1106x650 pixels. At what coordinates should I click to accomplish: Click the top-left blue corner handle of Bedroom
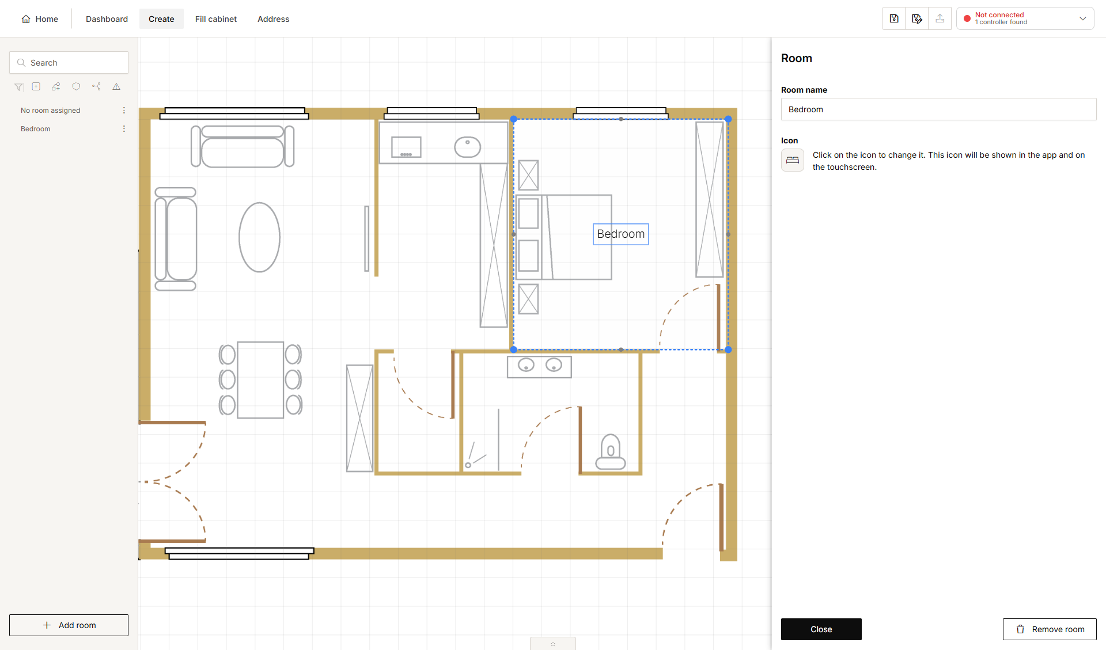click(513, 119)
